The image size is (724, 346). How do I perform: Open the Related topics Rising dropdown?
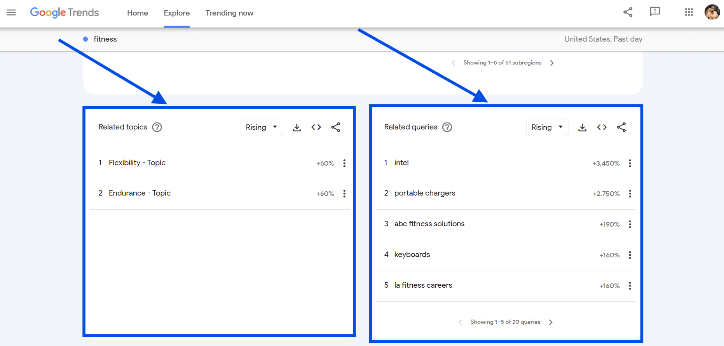[262, 127]
